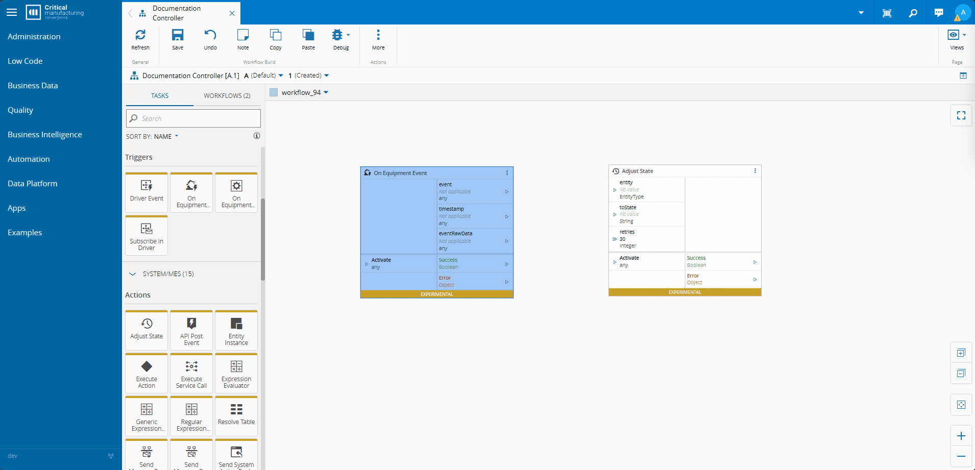This screenshot has height=470, width=975.
Task: Select the Adjust State action task
Action: tap(147, 329)
